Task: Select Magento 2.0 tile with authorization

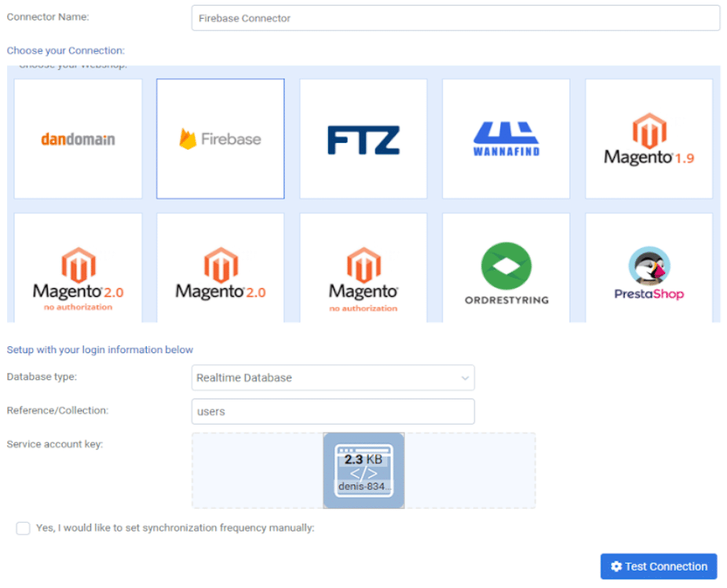Action: point(221,268)
